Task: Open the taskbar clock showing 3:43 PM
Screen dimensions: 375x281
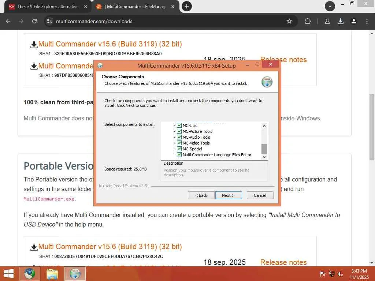Action: (x=359, y=274)
